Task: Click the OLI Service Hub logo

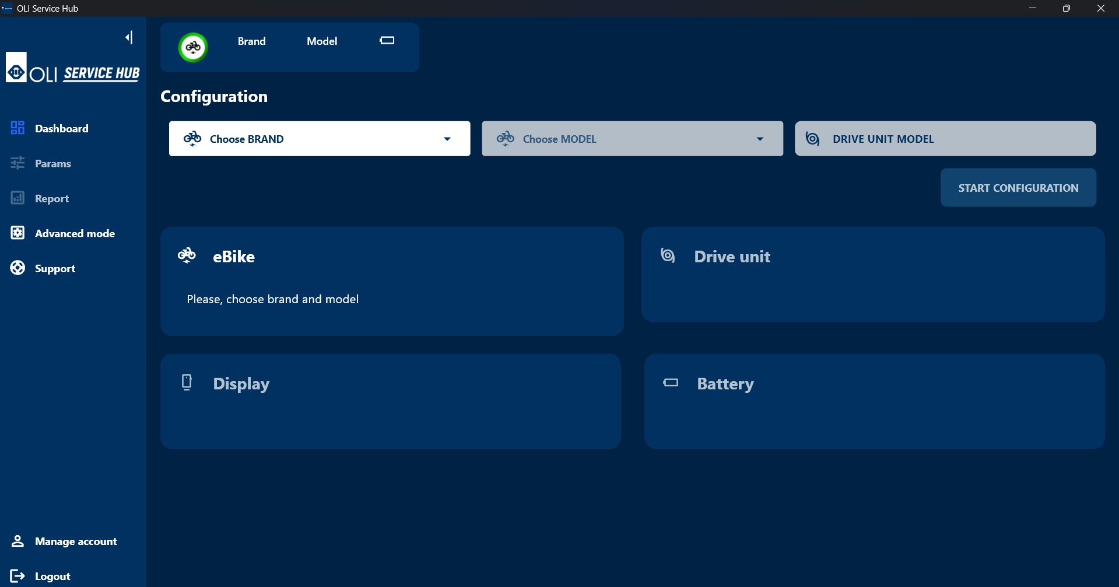Action: coord(73,68)
